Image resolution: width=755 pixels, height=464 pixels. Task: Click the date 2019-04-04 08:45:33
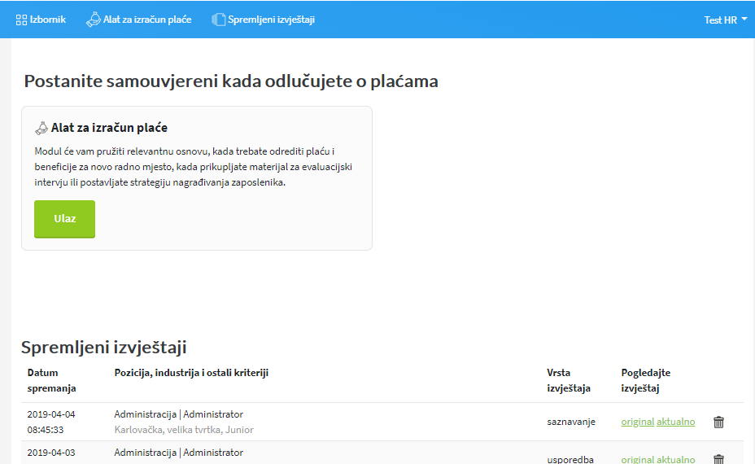51,422
